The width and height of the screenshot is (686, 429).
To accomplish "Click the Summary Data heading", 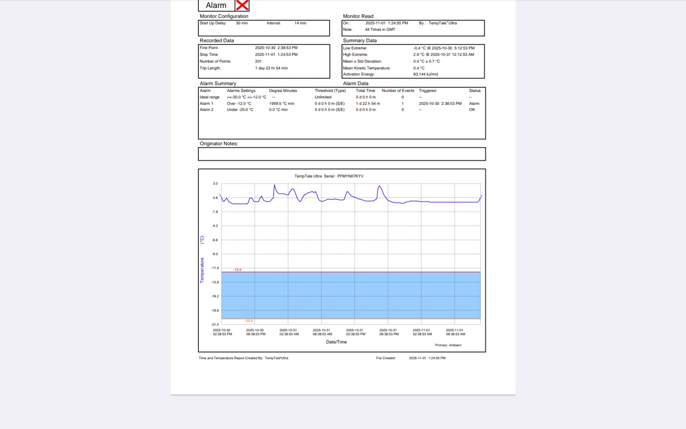I will 360,40.
